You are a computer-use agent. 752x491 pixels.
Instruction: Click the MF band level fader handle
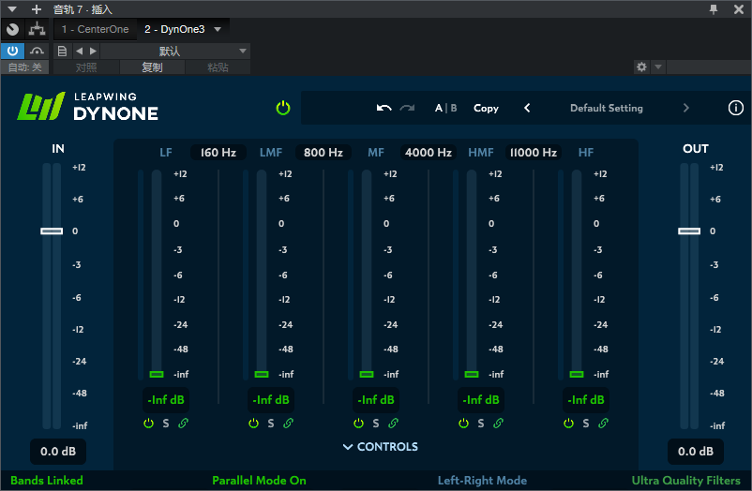pyautogui.click(x=367, y=374)
